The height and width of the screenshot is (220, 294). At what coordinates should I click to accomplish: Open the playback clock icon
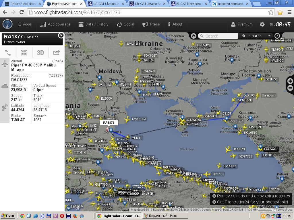277,36
